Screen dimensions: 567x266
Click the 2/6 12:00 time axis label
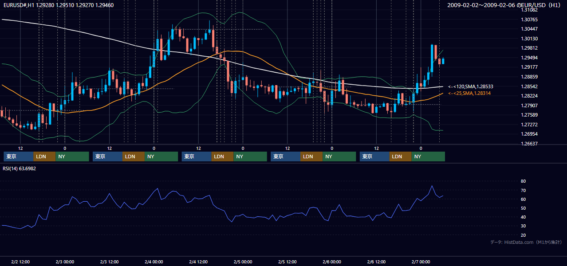pyautogui.click(x=377, y=262)
